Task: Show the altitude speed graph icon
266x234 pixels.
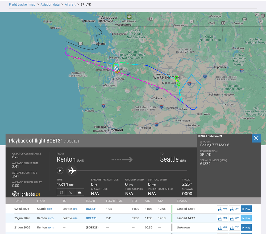Action: [79, 192]
